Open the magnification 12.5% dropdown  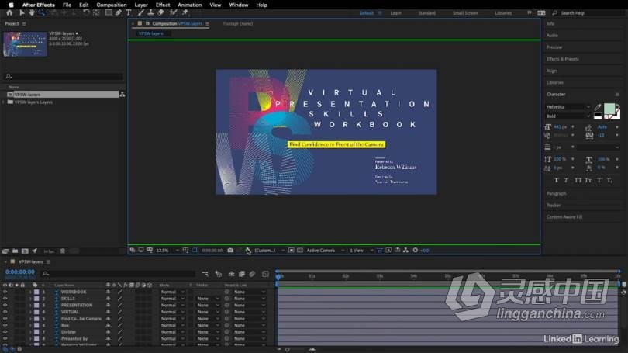pos(167,251)
